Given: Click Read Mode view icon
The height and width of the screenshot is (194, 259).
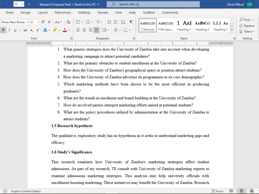Looking at the screenshot, I should tap(231, 191).
